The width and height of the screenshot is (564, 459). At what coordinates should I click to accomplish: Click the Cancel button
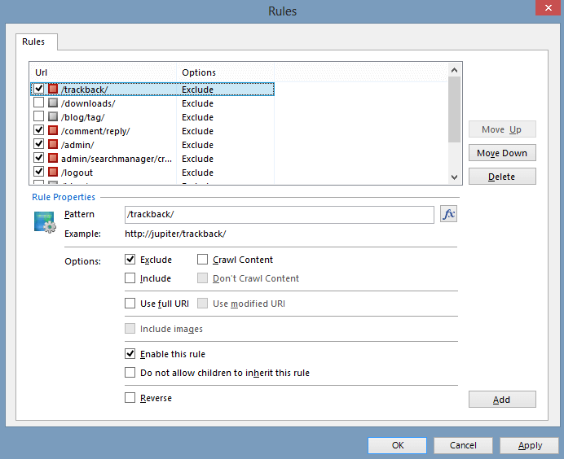(x=463, y=445)
